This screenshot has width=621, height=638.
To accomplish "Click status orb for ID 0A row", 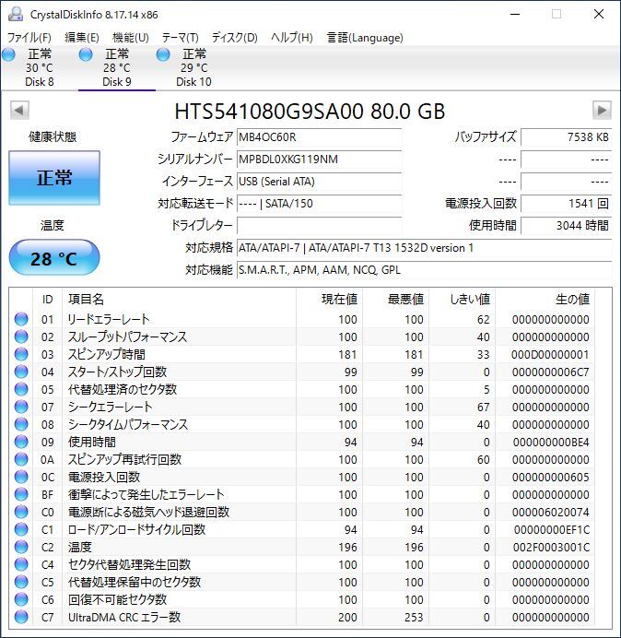I will (x=21, y=459).
